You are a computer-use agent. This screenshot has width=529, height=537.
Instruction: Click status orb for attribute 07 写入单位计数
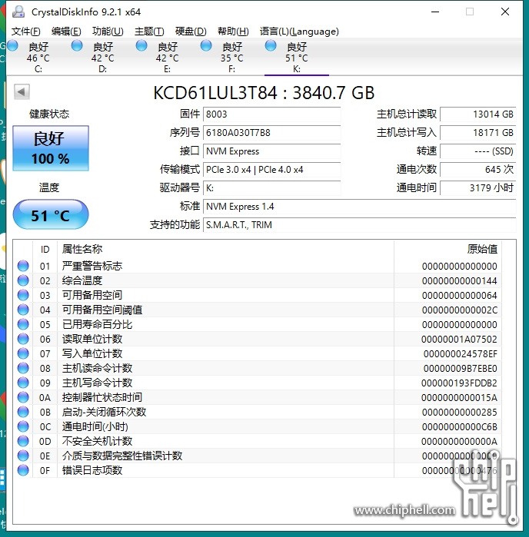click(x=23, y=353)
